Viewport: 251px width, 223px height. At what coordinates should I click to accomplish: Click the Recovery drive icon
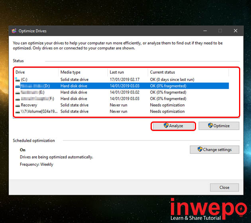point(18,106)
